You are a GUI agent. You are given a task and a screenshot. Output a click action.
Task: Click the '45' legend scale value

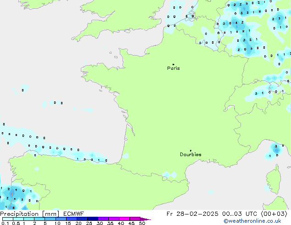(131, 223)
